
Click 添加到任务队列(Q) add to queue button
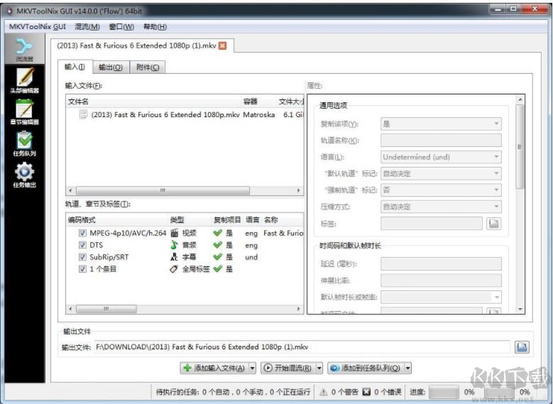coord(366,368)
